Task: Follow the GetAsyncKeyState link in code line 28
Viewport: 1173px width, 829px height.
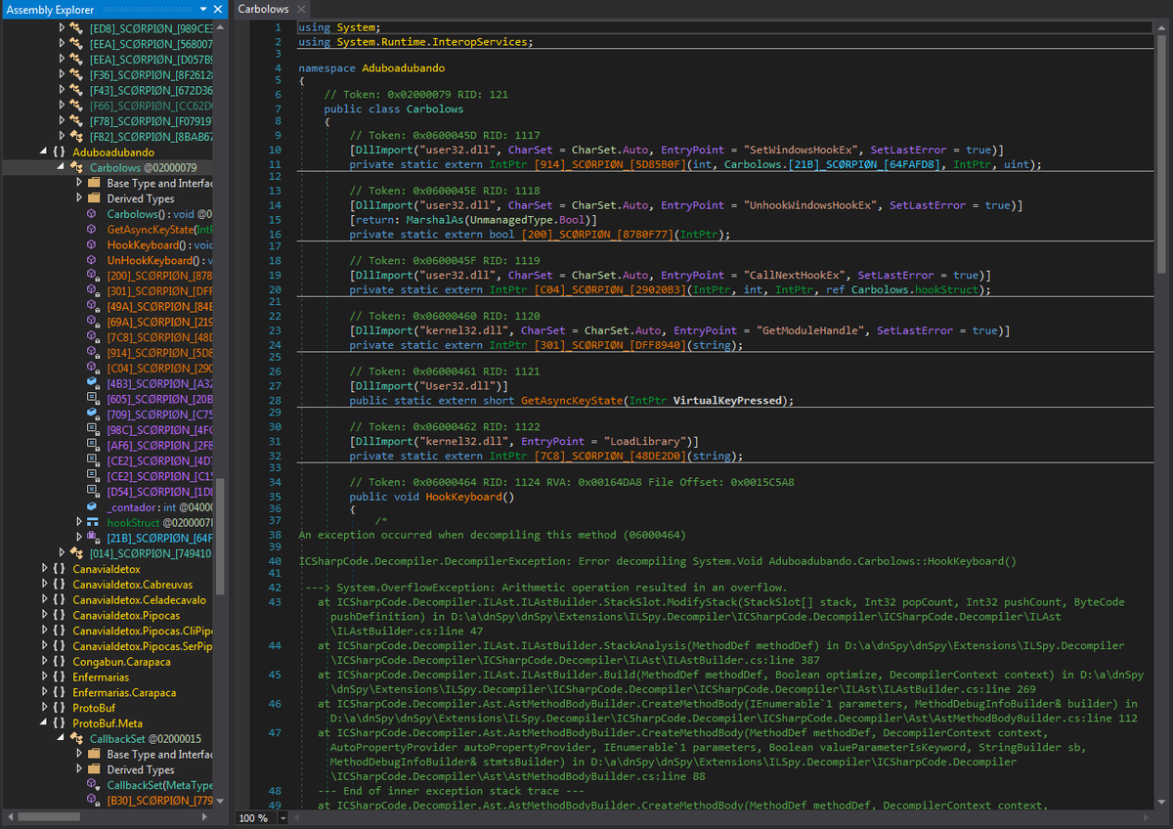Action: point(572,401)
